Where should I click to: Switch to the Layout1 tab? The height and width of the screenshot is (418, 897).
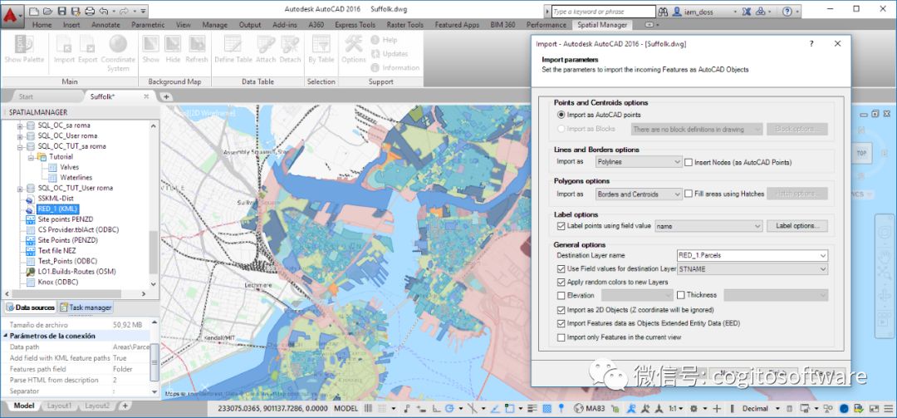click(60, 406)
